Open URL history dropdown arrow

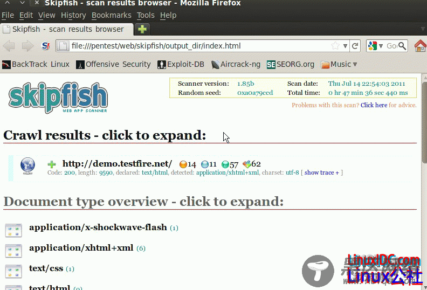345,46
